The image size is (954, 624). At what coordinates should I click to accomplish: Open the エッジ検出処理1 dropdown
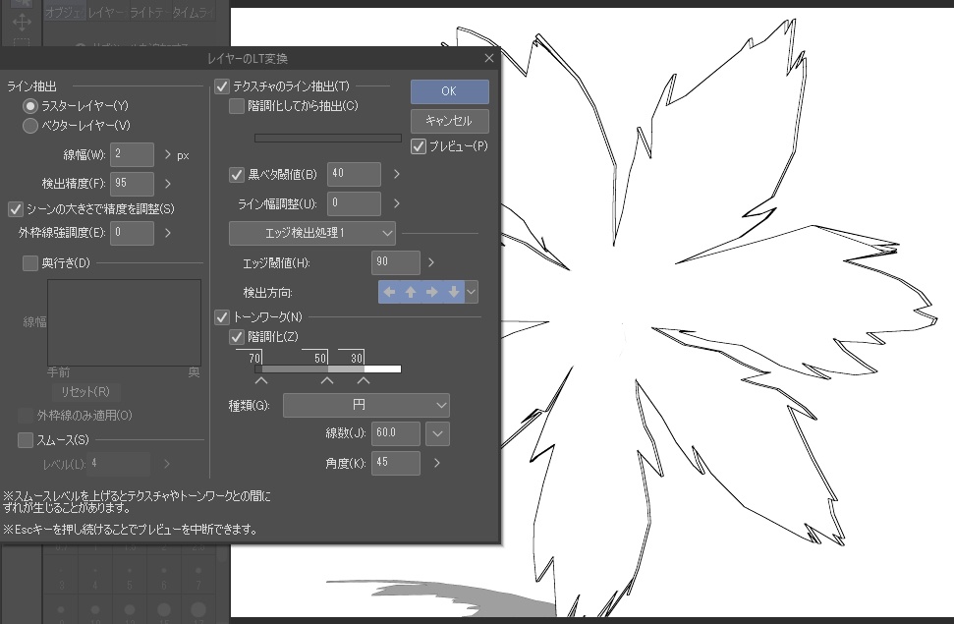311,233
